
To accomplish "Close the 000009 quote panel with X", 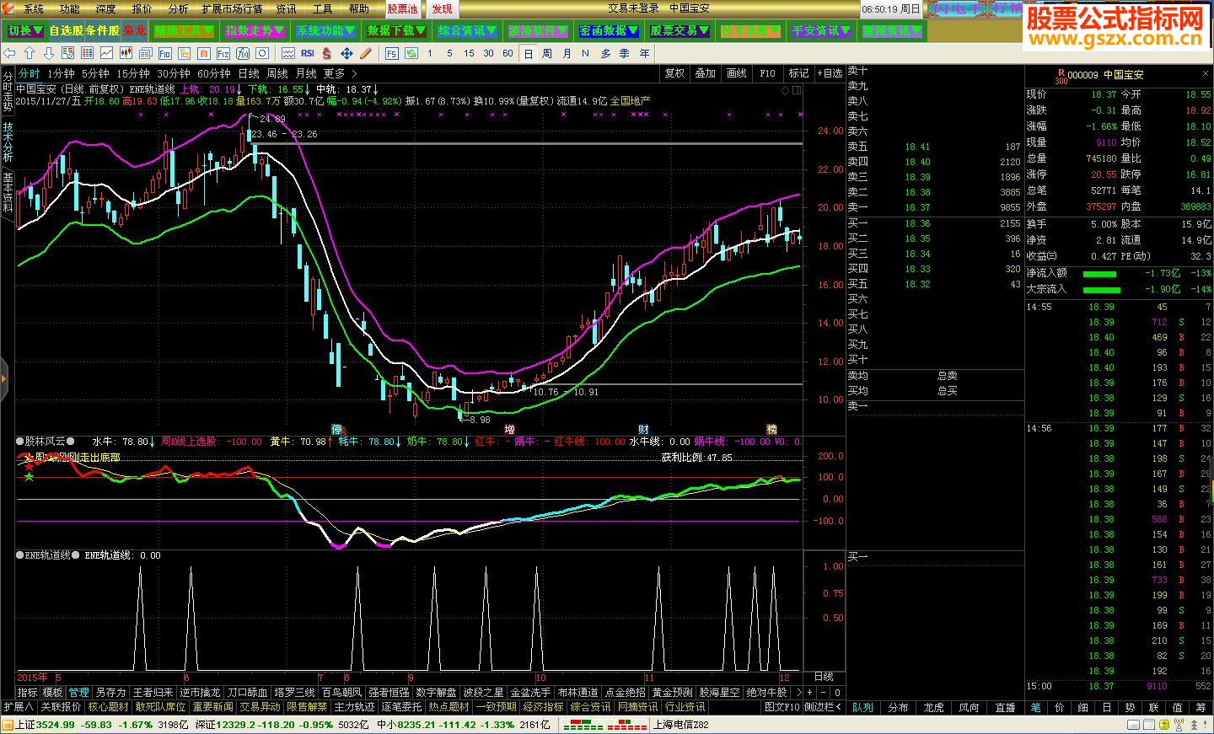I will click(x=1206, y=75).
